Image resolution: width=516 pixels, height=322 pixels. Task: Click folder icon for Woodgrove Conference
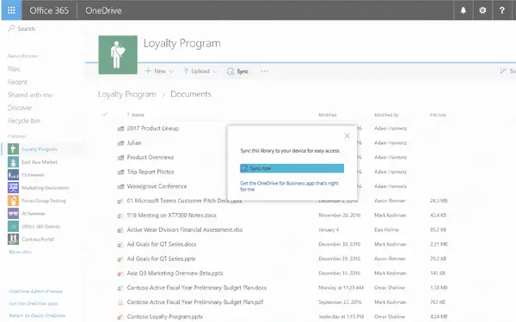pos(120,186)
